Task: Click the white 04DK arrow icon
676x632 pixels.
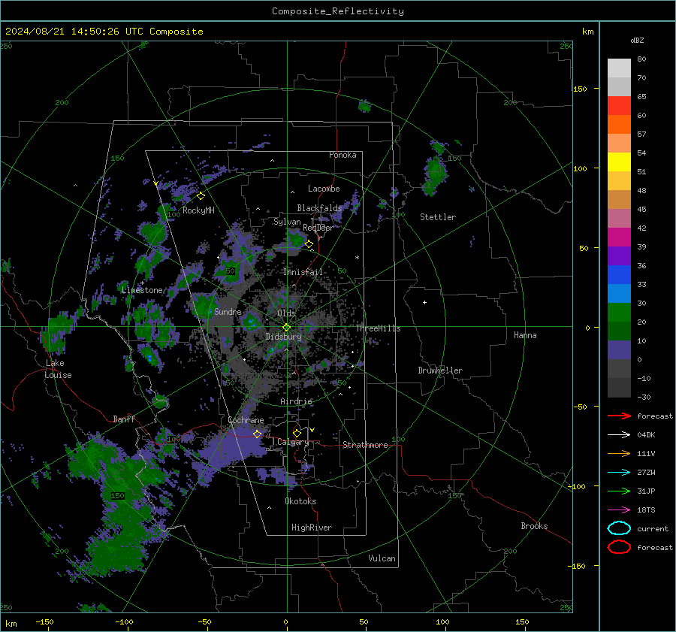Action: (619, 435)
